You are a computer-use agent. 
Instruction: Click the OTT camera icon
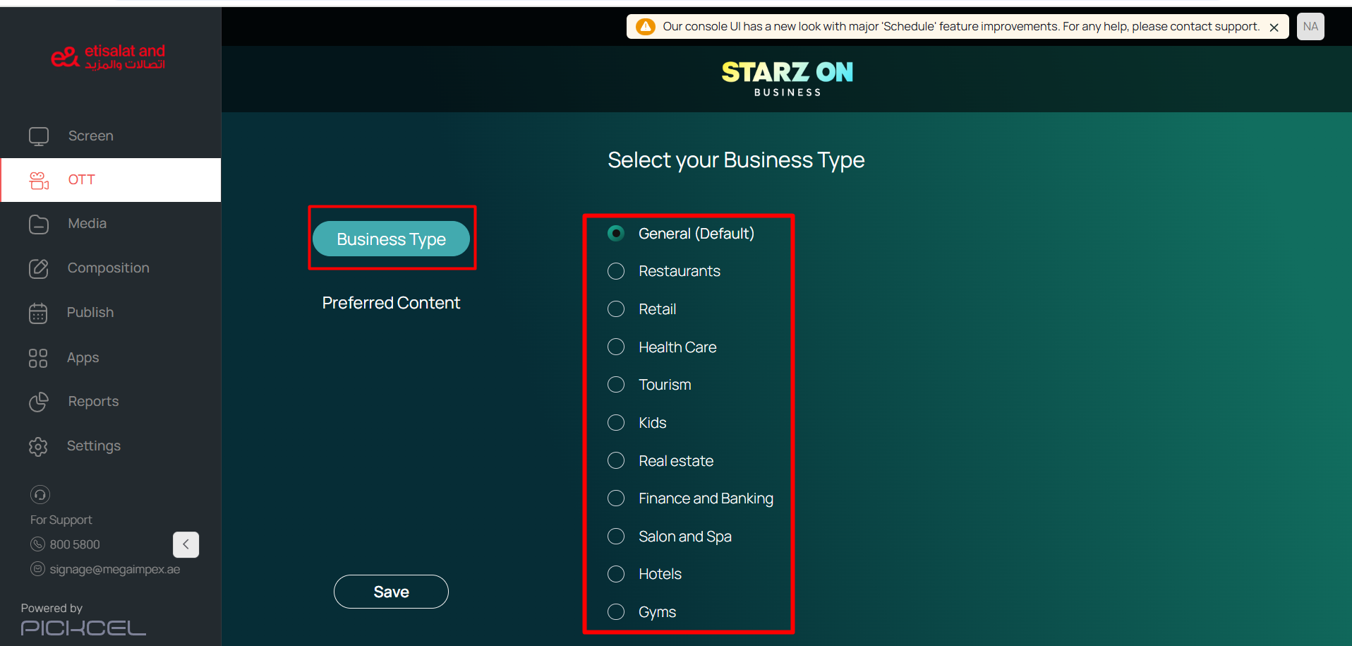tap(39, 181)
